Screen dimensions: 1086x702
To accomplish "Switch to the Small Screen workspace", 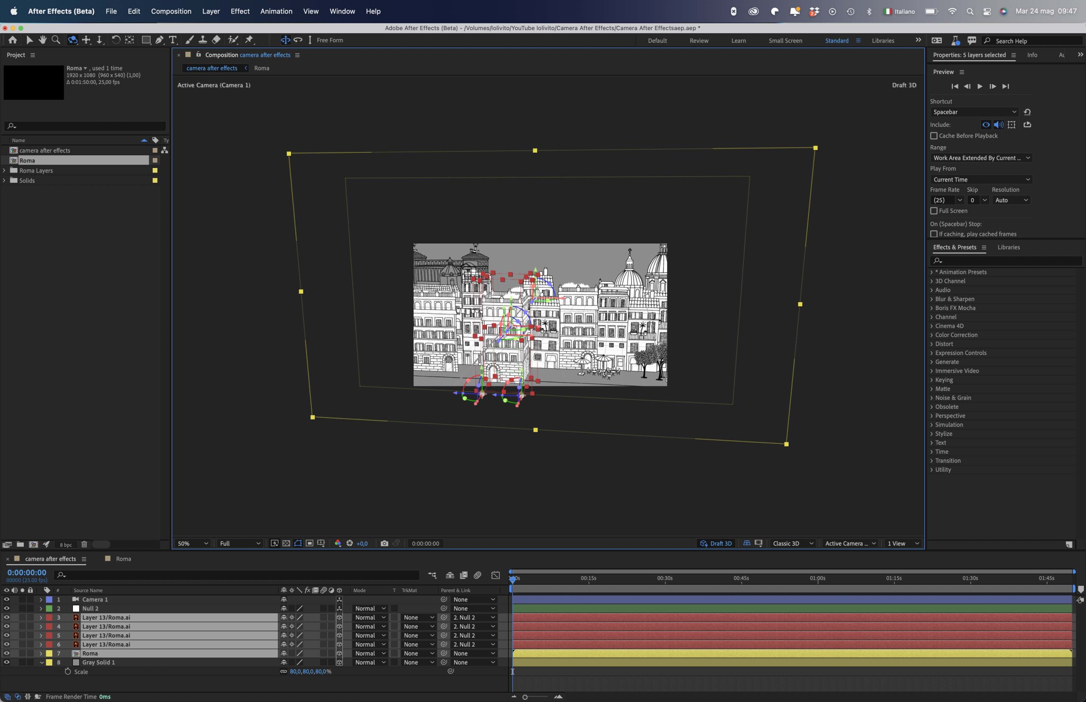I will pos(785,41).
